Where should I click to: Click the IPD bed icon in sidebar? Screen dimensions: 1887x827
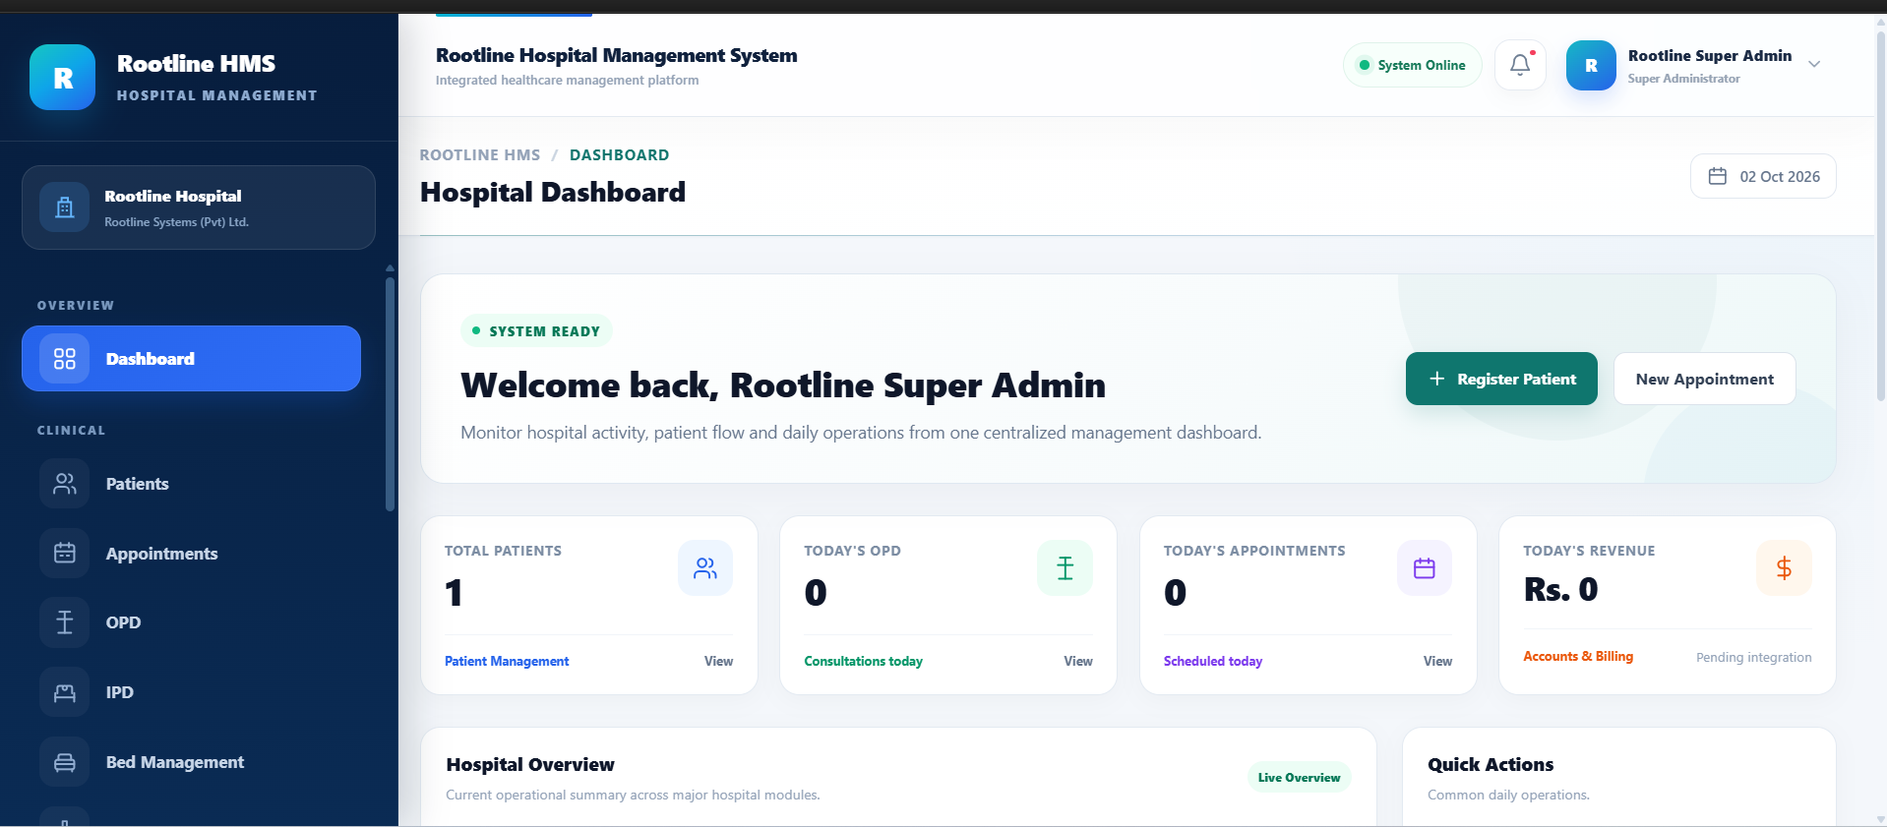point(65,692)
